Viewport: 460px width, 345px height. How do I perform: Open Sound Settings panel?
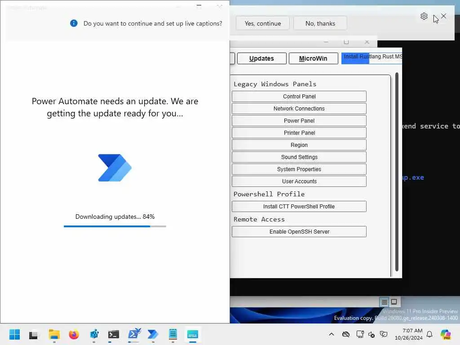click(299, 157)
